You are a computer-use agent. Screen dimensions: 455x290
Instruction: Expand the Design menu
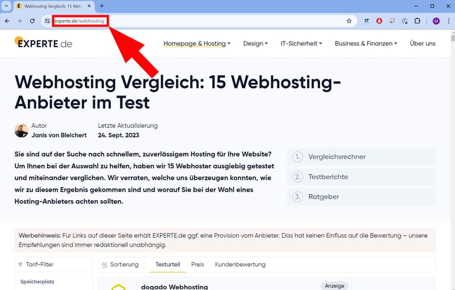pyautogui.click(x=255, y=43)
